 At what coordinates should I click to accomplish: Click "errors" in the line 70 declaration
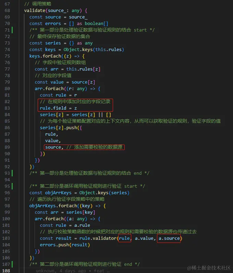click(x=53, y=24)
